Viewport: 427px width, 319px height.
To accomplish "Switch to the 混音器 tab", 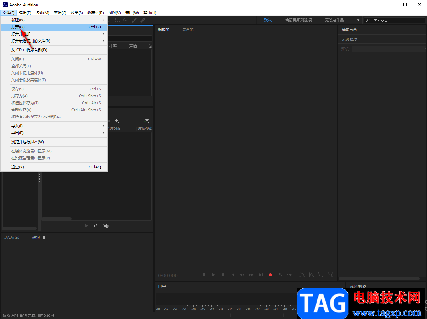I will click(x=188, y=30).
